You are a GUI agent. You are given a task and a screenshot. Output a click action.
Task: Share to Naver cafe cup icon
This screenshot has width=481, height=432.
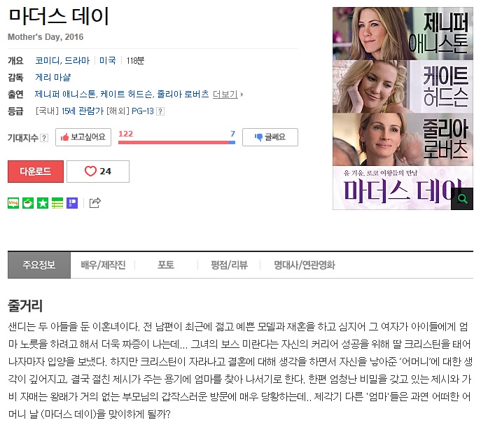(x=28, y=203)
